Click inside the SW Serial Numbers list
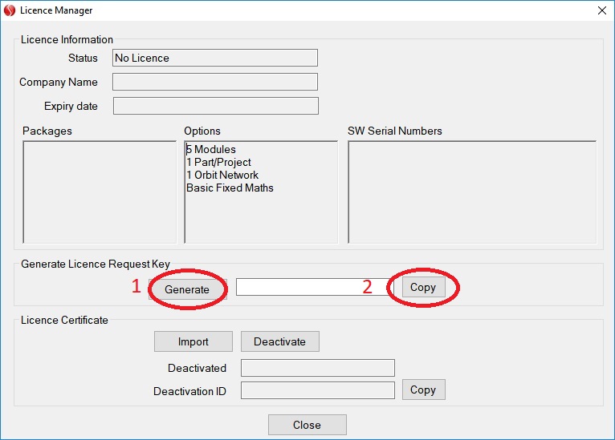615x440 pixels. pyautogui.click(x=472, y=192)
